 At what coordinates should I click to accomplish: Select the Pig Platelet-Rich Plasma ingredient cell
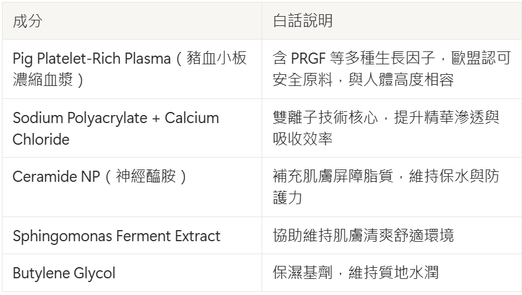coord(130,69)
